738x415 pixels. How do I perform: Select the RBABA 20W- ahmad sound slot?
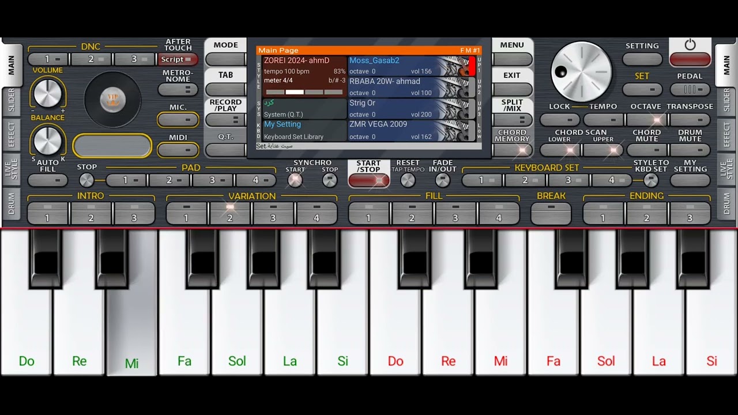(412, 87)
